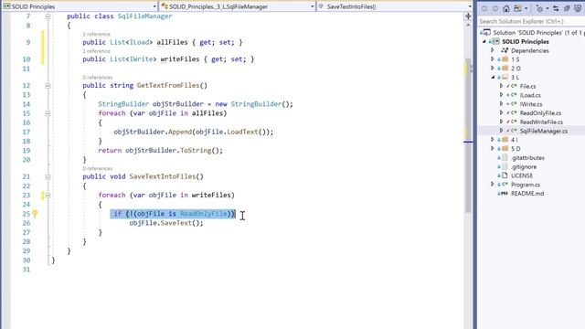Viewport: 585px width, 329px height.
Task: Collapse the SaveTextIntoFiles method at line 21
Action: 48,176
